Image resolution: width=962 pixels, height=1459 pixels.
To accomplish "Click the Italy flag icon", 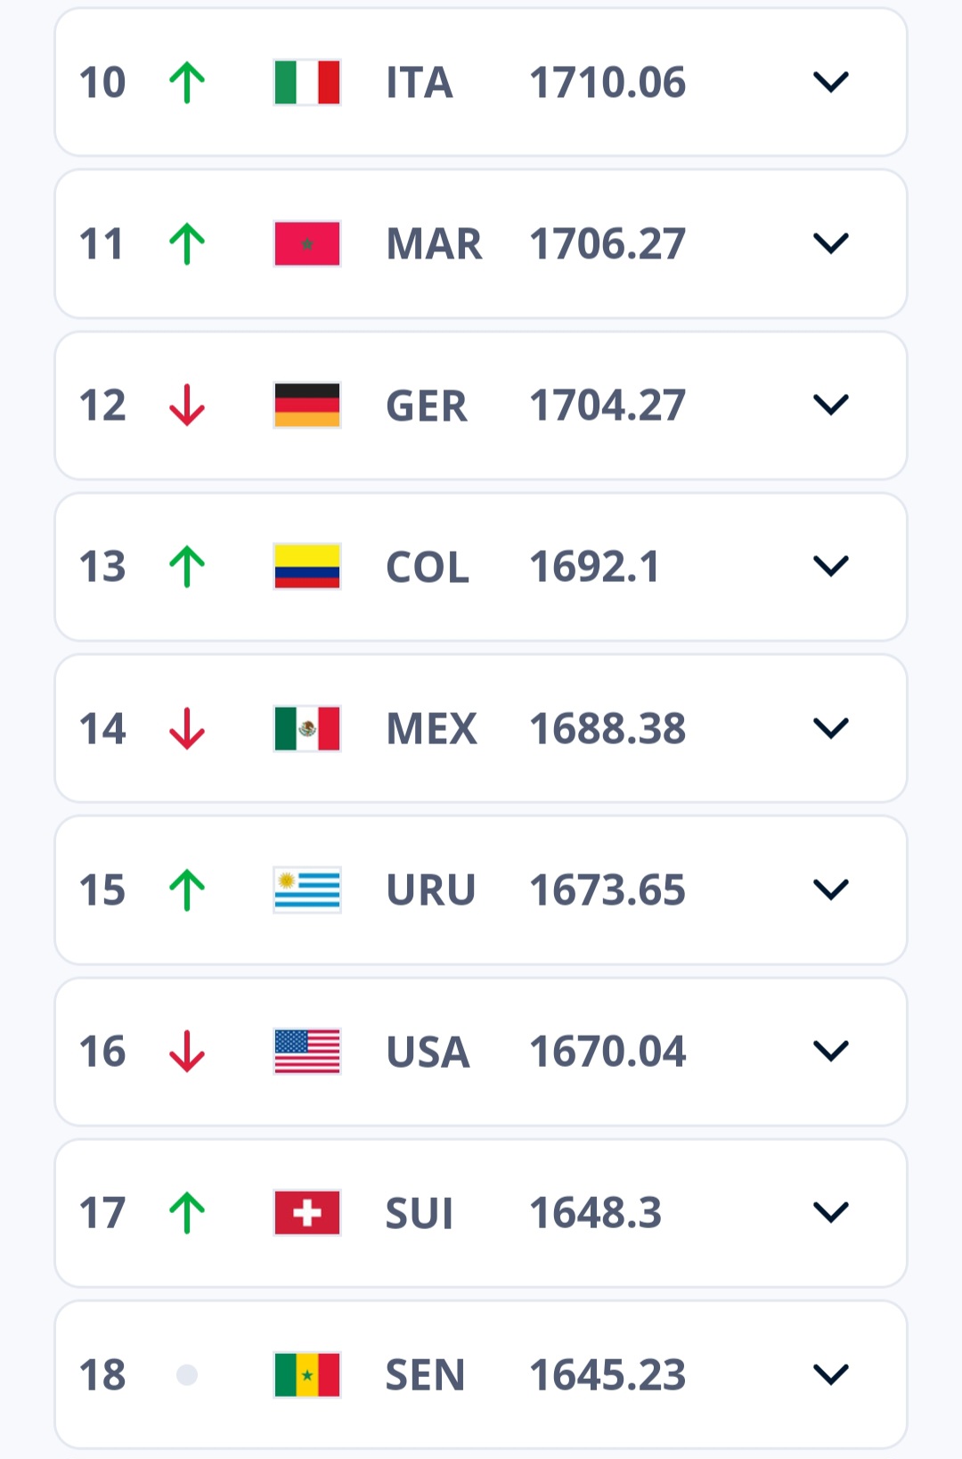I will [307, 83].
